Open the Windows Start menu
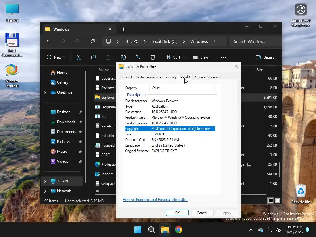 [138, 230]
